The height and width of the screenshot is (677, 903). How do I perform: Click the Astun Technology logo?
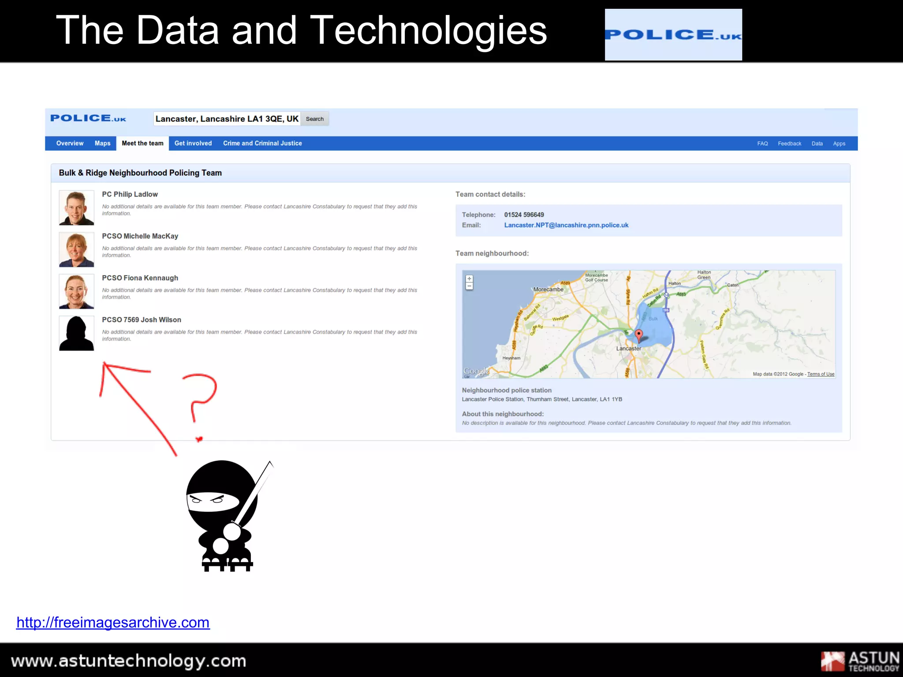coord(859,661)
